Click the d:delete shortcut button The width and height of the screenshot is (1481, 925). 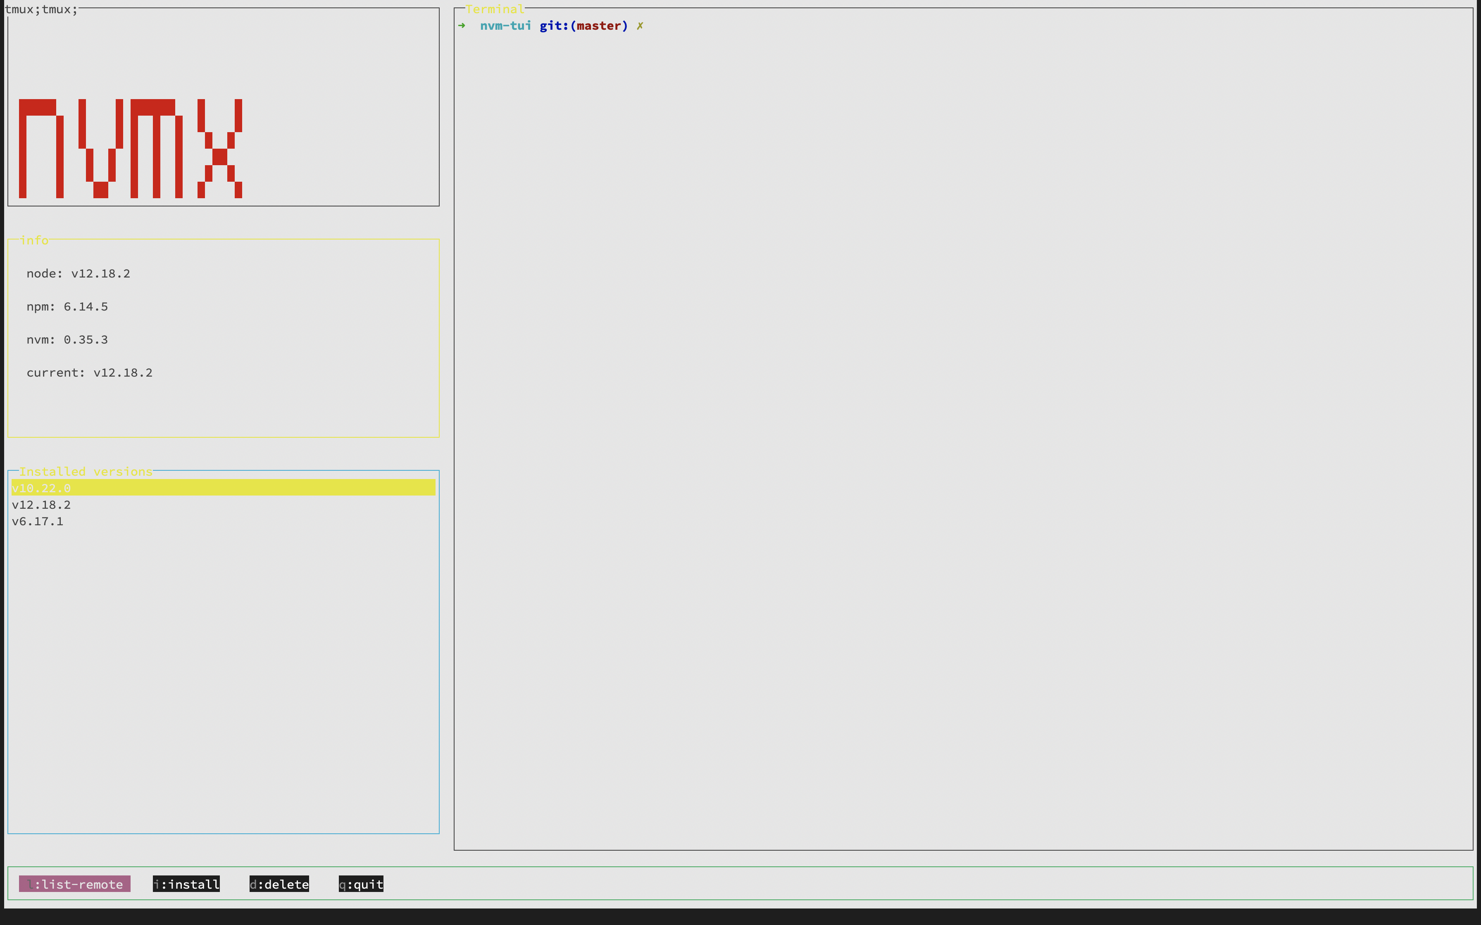coord(279,884)
